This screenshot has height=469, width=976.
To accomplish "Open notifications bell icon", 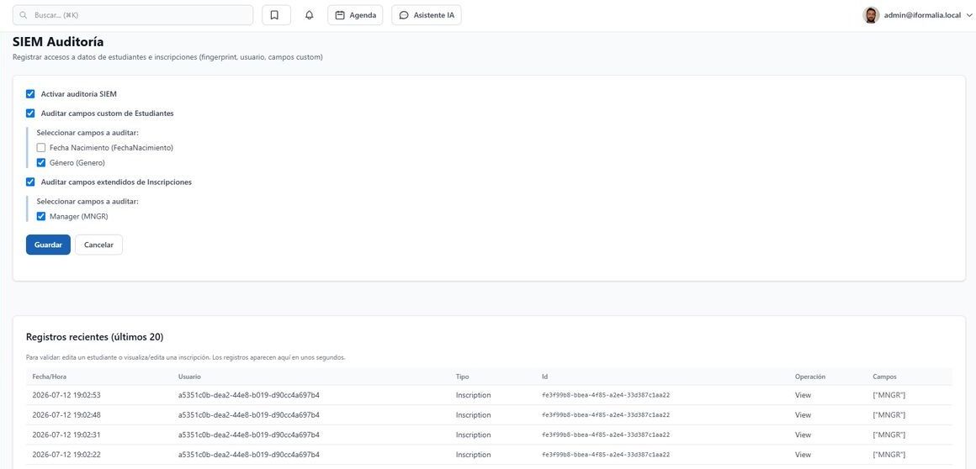I will point(310,15).
